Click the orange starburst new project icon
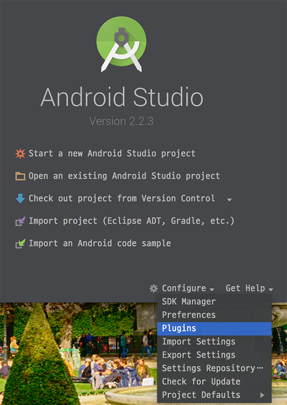 20,153
